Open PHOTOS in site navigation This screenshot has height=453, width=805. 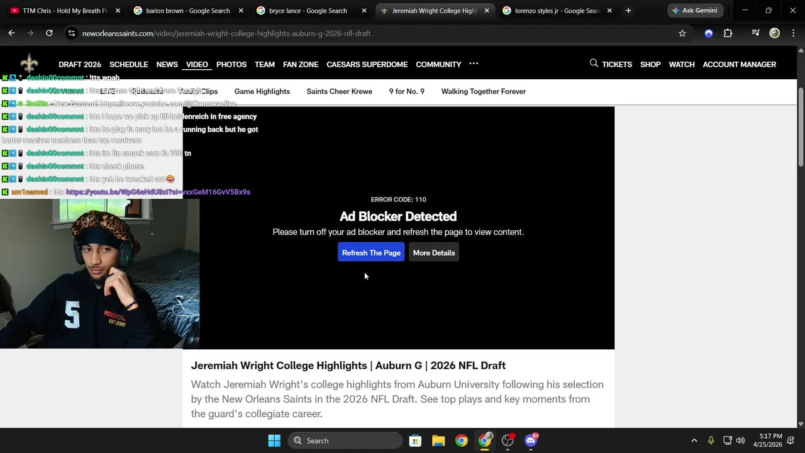click(231, 64)
